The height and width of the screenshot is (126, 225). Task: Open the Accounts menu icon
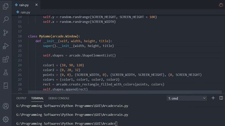tap(6, 106)
